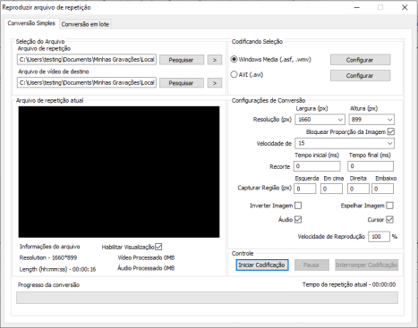Click the Tempo inicial (ms) field
418x328 pixels.
pyautogui.click(x=317, y=166)
